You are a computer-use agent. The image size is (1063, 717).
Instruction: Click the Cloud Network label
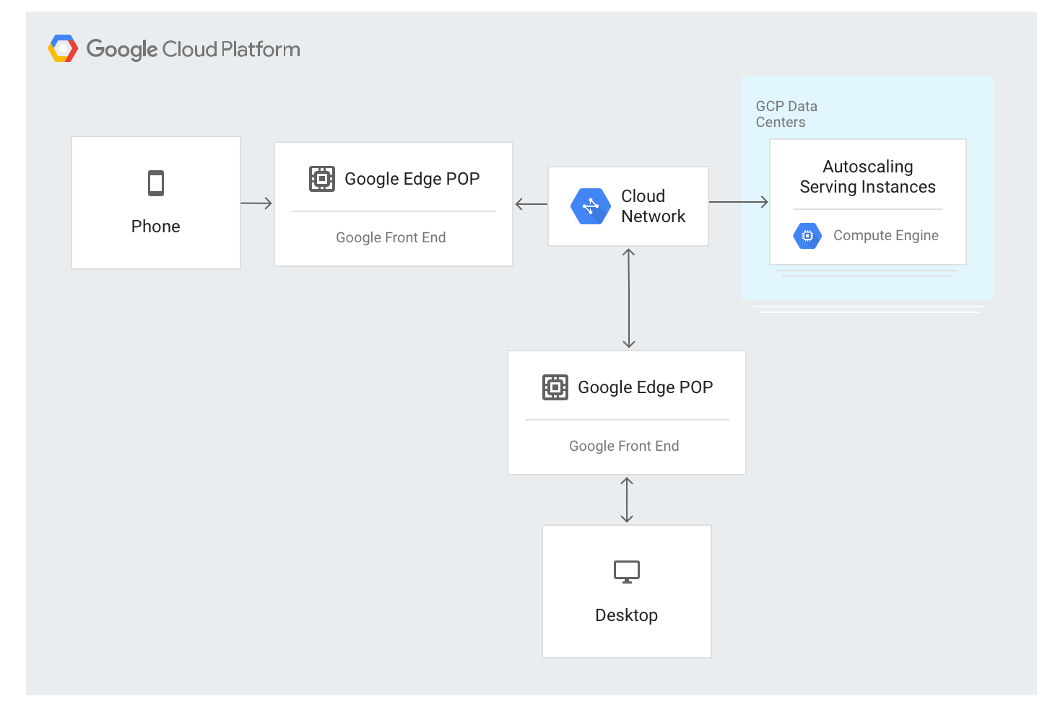pyautogui.click(x=653, y=206)
